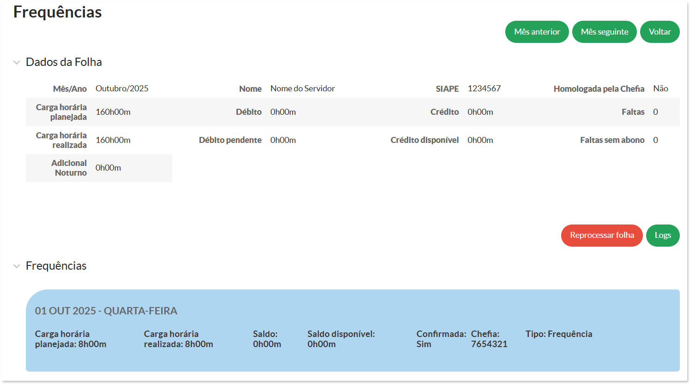Click the SIAPE value 1234567
This screenshot has height=384, width=690.
pyautogui.click(x=484, y=89)
